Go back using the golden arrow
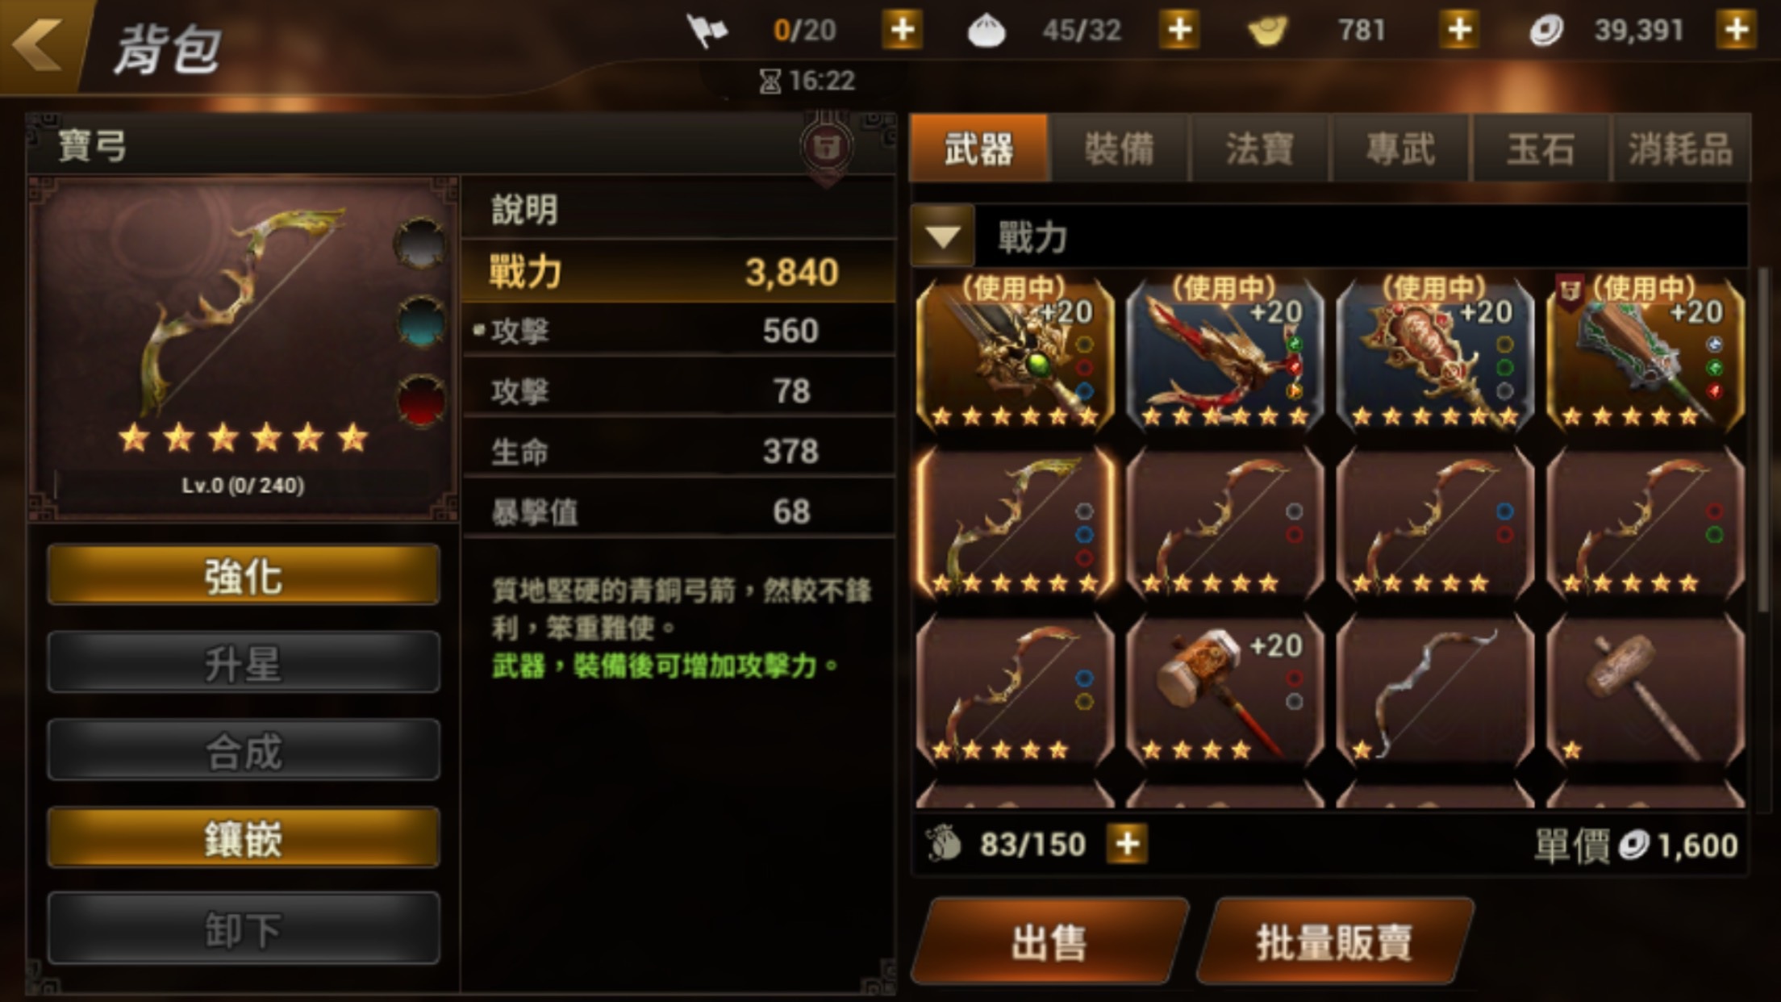 click(x=39, y=44)
